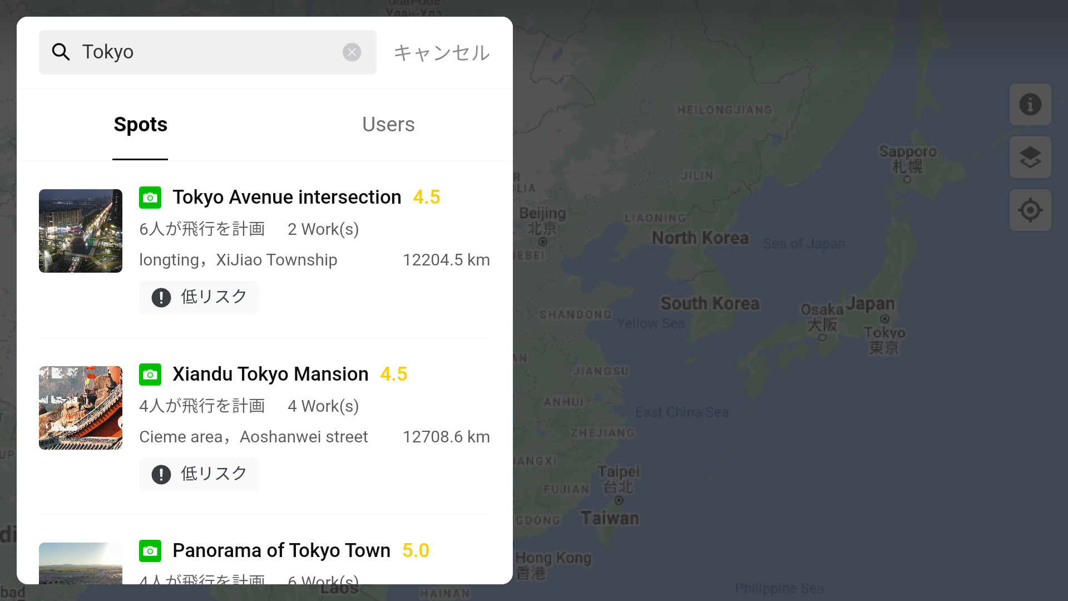Image resolution: width=1068 pixels, height=601 pixels.
Task: Click the search magnifier icon
Action: tap(61, 52)
